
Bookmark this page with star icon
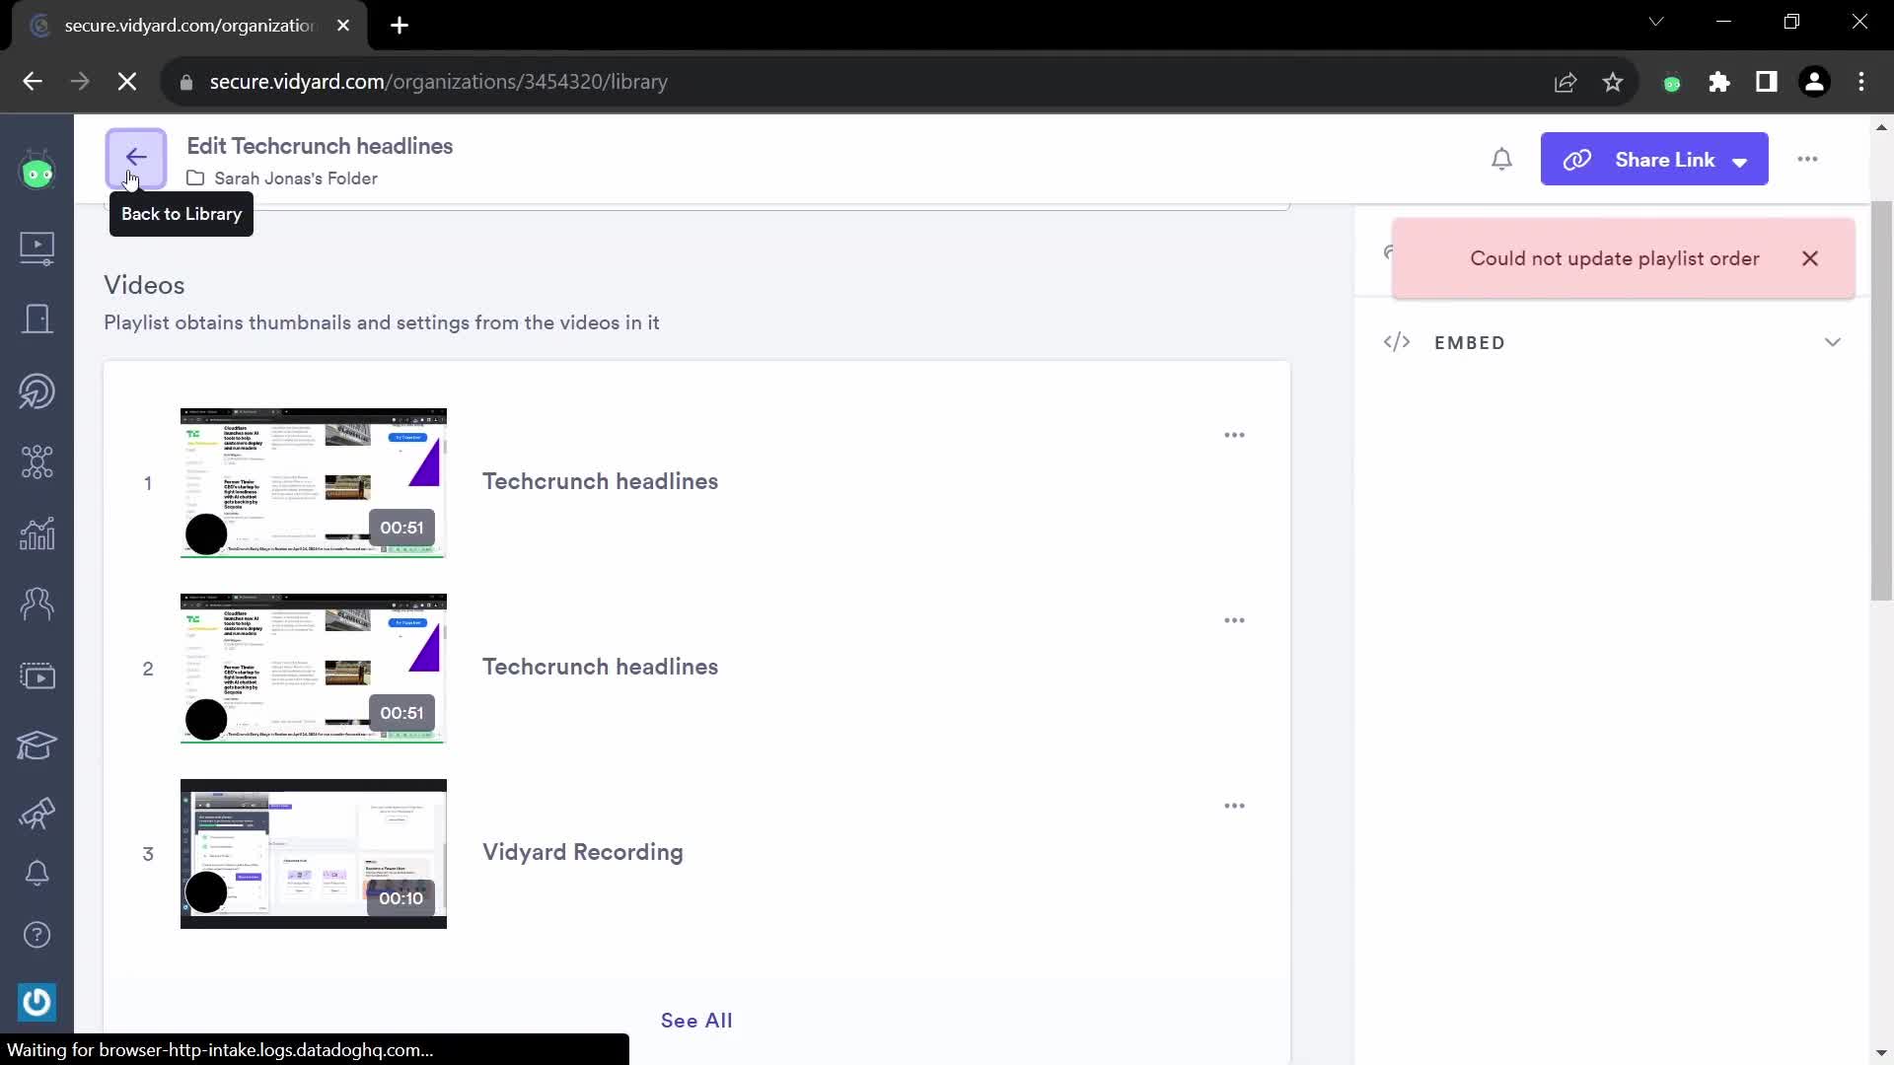tap(1613, 82)
